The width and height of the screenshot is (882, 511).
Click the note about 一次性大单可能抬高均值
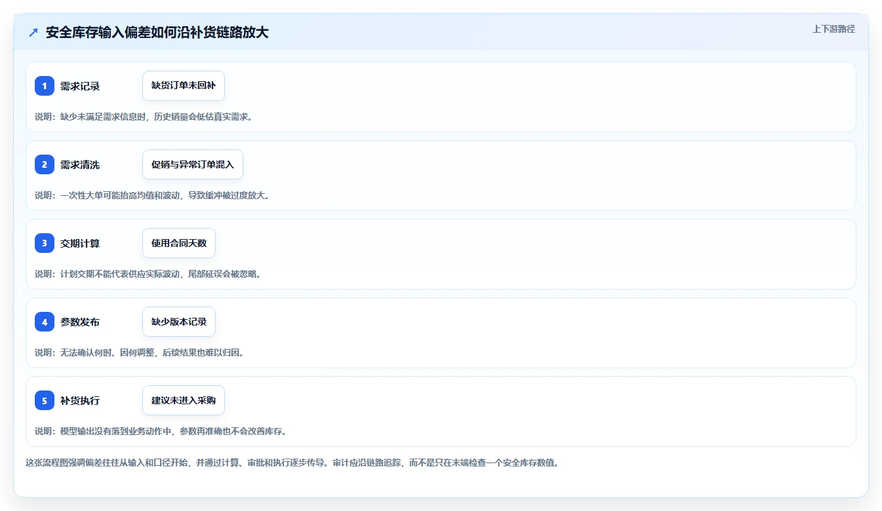[152, 195]
